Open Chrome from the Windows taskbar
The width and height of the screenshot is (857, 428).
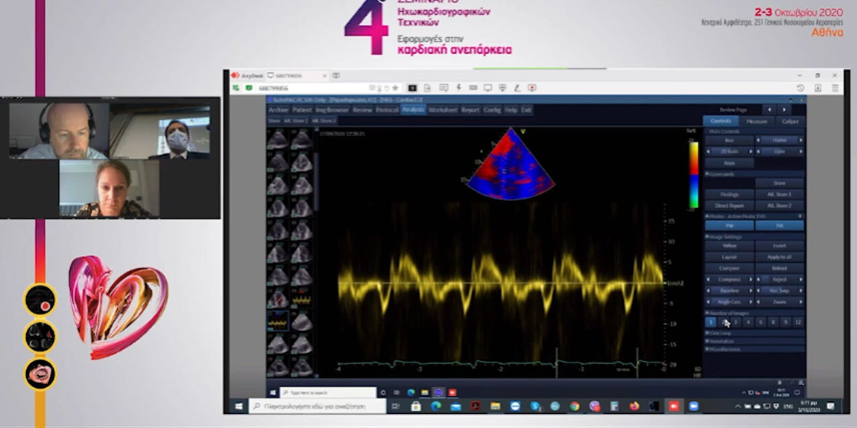coord(574,406)
